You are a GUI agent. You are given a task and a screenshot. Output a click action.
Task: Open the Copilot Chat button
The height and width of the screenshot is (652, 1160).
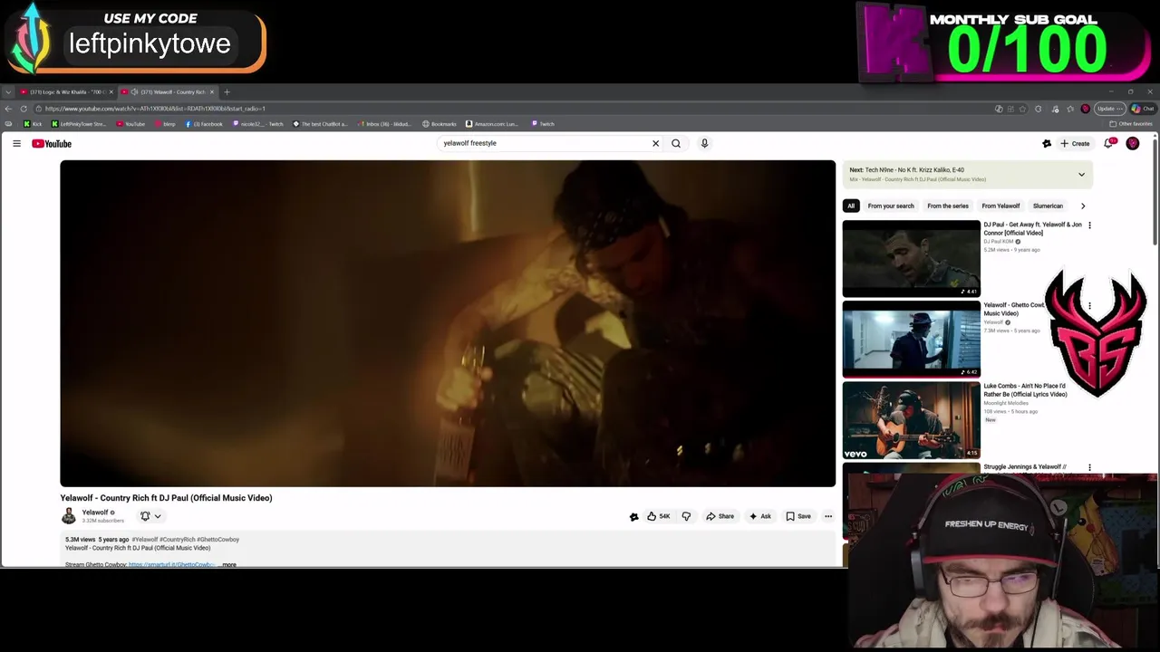[x=1143, y=109]
